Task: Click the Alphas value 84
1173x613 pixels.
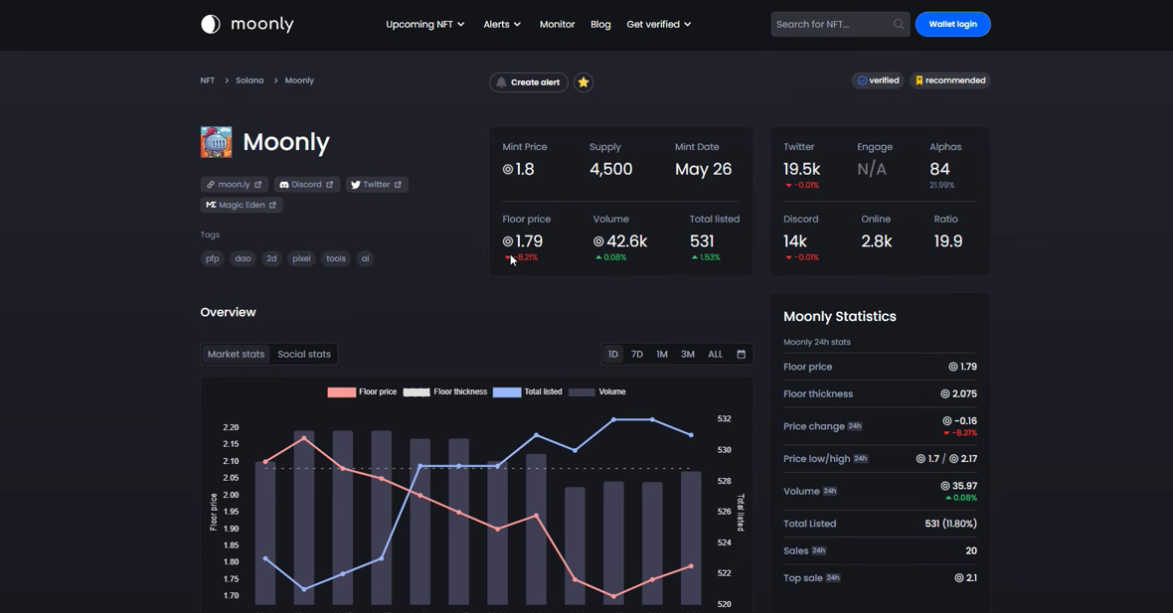Action: click(939, 169)
